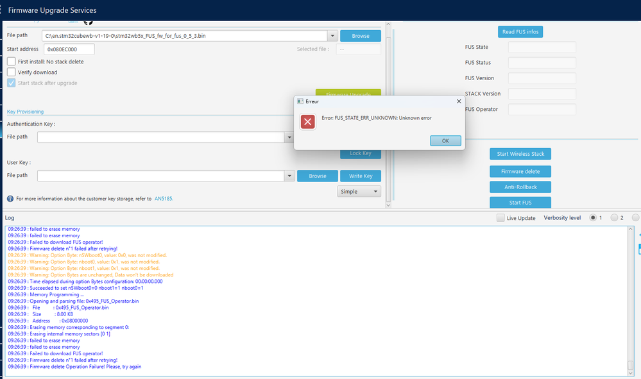Browse for User Key file
The image size is (641, 379).
click(x=318, y=176)
